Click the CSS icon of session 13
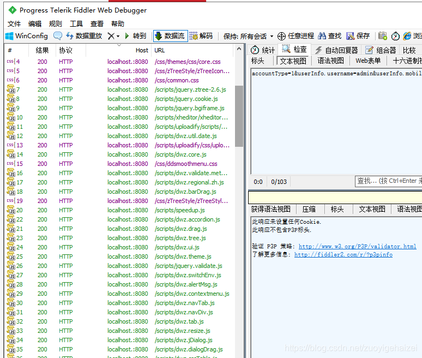This screenshot has width=422, height=358. click(x=11, y=145)
